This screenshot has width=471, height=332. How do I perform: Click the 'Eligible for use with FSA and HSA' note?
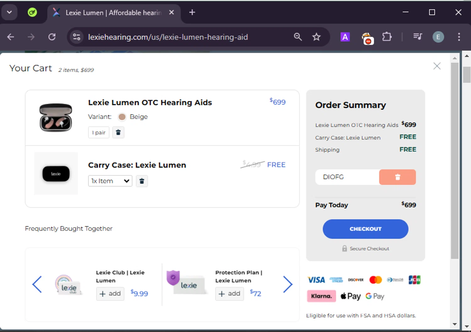tap(361, 315)
